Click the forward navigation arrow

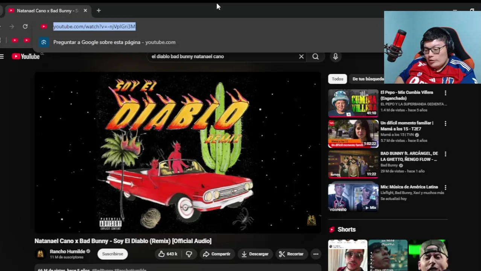click(x=12, y=26)
